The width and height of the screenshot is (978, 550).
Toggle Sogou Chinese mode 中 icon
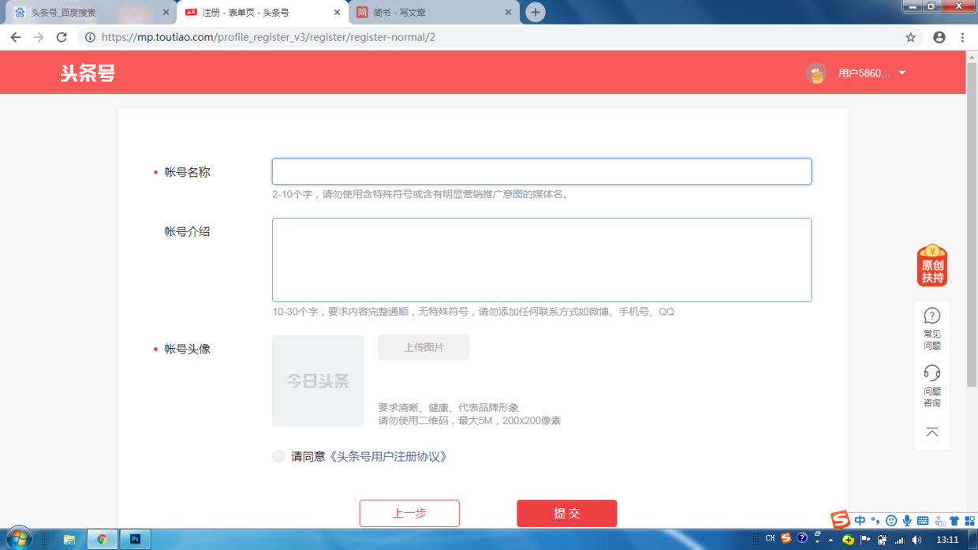click(x=860, y=521)
